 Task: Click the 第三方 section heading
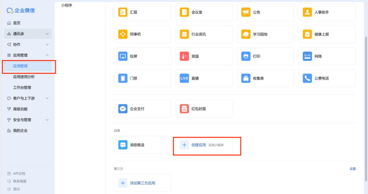pyautogui.click(x=119, y=169)
